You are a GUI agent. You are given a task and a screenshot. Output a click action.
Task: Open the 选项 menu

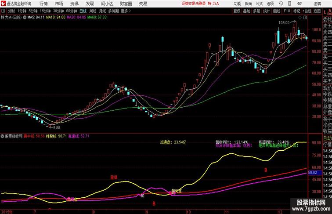pos(270,4)
